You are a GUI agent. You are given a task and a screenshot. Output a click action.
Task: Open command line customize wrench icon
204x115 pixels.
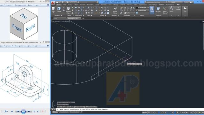coord(55,109)
